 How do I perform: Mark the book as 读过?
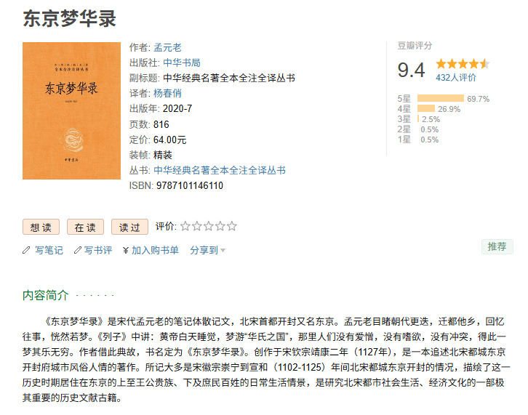tap(129, 227)
